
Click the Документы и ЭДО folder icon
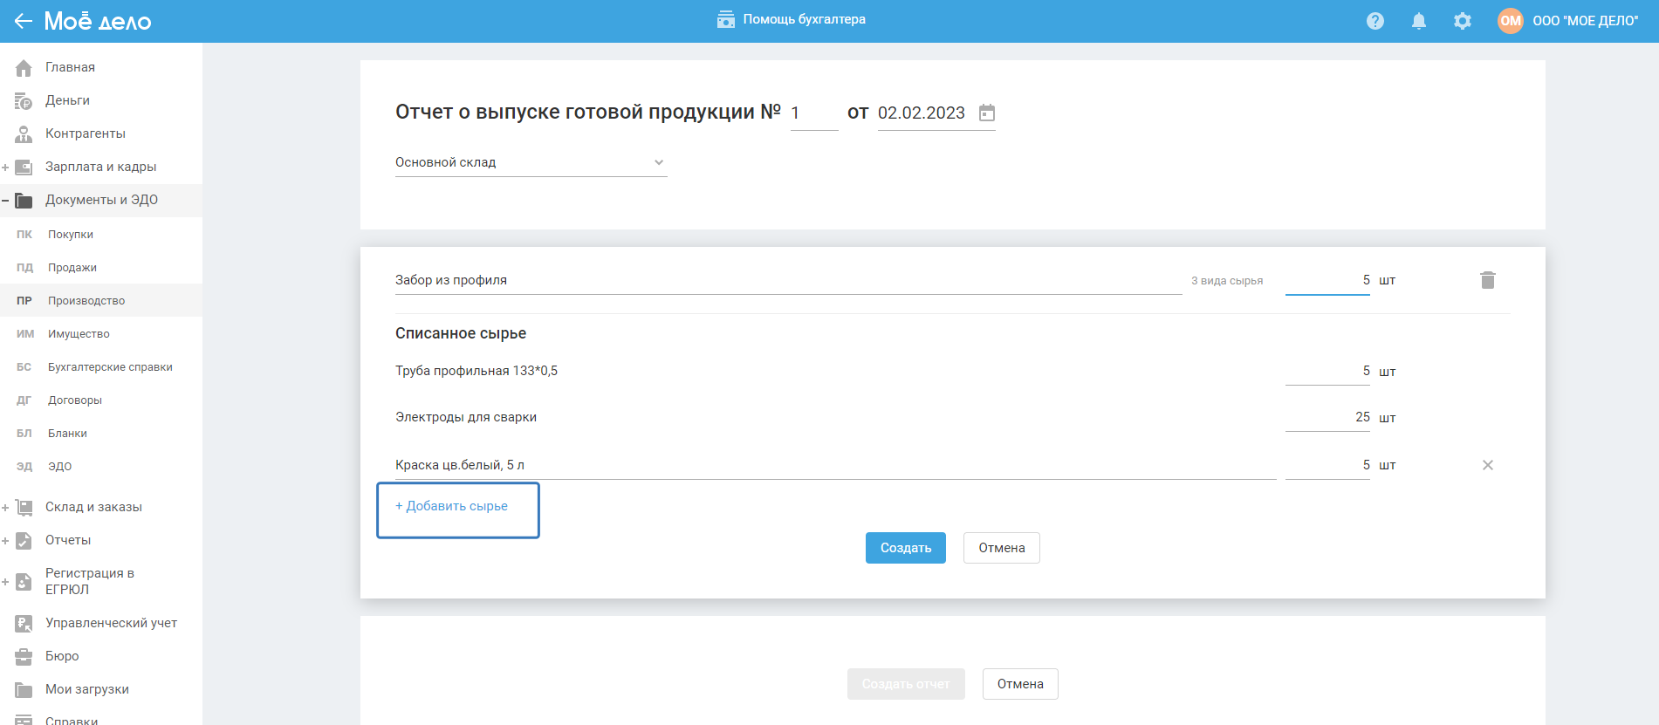click(x=24, y=200)
